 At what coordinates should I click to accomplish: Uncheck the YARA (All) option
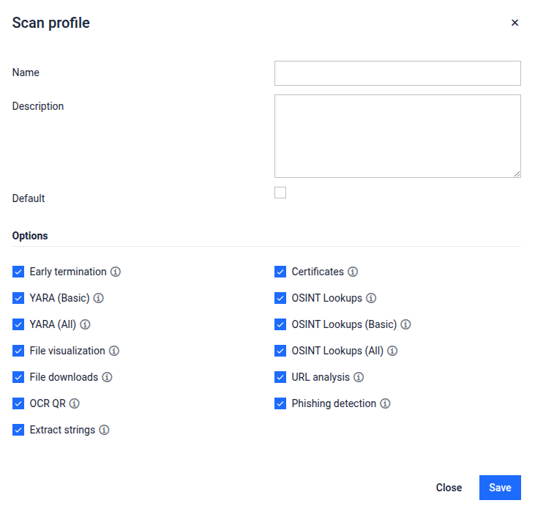coord(18,324)
